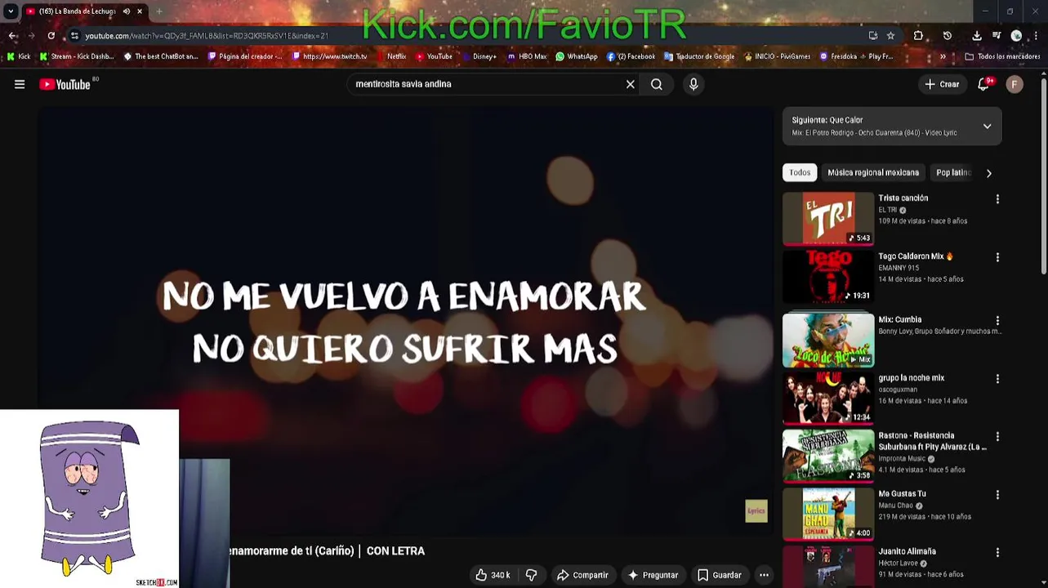Open the Traductor de Google bookmark
This screenshot has height=588, width=1048.
[699, 56]
